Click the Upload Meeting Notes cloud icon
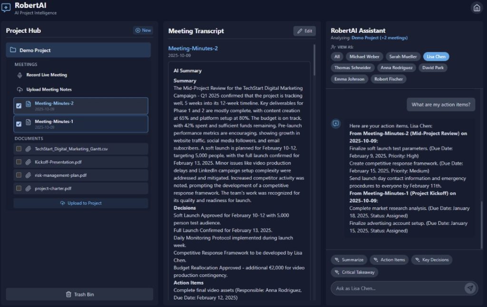The height and width of the screenshot is (307, 487). (19, 89)
